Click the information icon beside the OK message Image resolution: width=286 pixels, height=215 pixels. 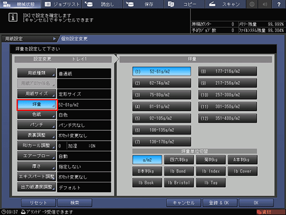[13, 17]
